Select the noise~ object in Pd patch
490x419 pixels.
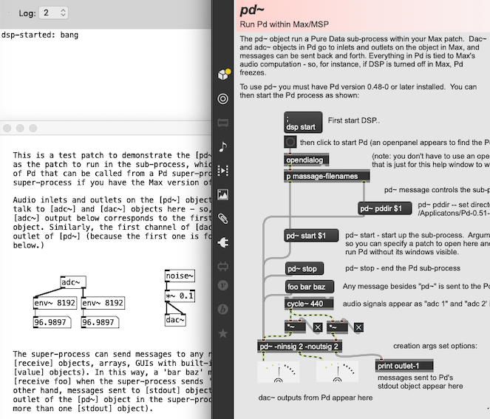click(180, 276)
